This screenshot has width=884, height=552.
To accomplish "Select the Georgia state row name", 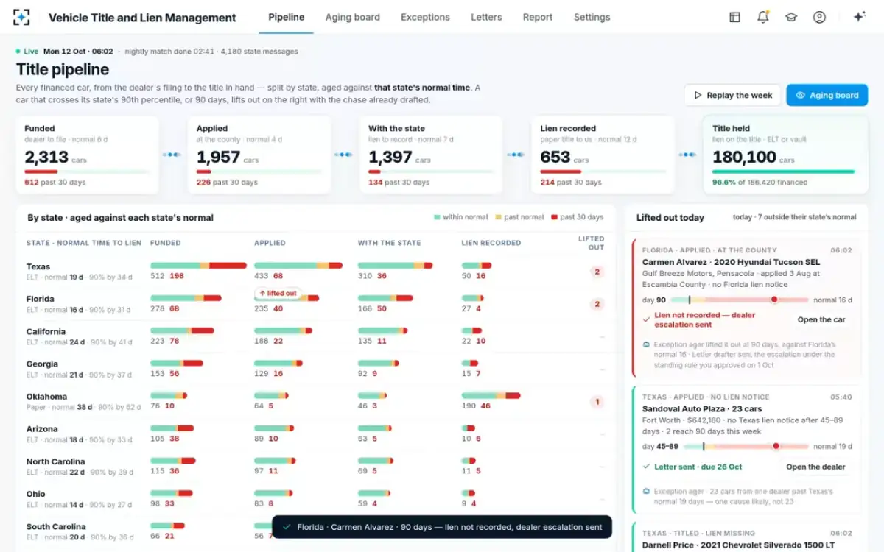I will point(42,364).
